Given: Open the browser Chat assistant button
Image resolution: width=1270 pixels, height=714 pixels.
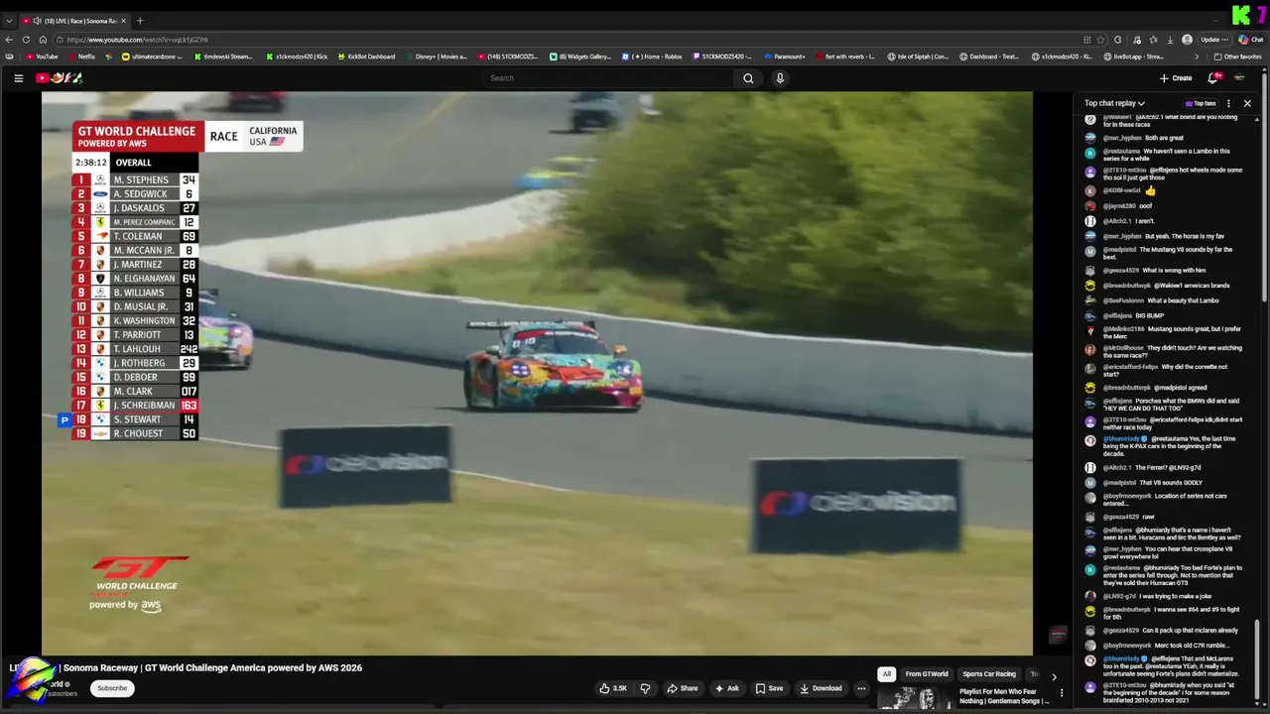Looking at the screenshot, I should click(x=1249, y=40).
